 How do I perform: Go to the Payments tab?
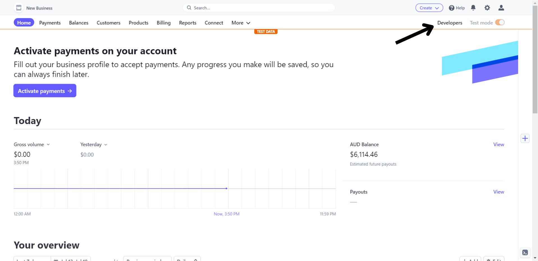click(50, 23)
